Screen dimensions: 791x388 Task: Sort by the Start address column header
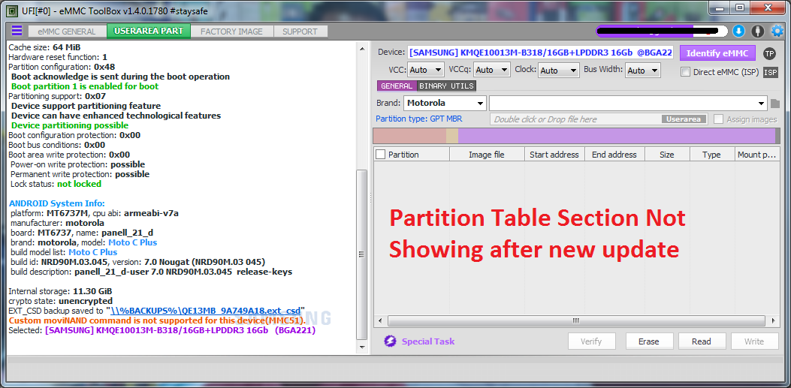[x=554, y=155]
